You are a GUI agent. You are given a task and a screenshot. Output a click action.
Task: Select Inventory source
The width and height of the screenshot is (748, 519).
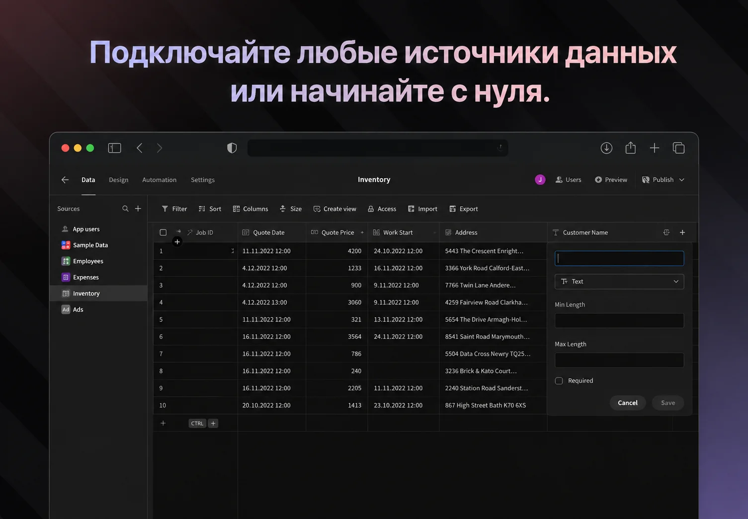coord(98,294)
